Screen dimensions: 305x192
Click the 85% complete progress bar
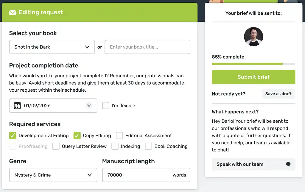(253, 64)
